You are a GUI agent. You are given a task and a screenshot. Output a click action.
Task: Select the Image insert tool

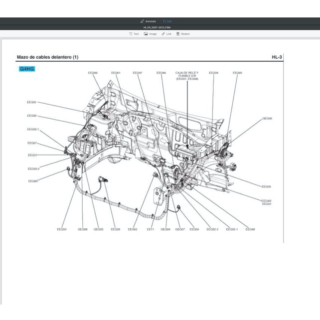[x=150, y=34]
